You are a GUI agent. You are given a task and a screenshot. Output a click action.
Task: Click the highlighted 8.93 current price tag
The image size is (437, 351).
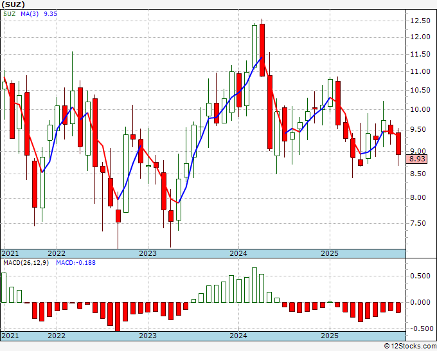coord(416,159)
